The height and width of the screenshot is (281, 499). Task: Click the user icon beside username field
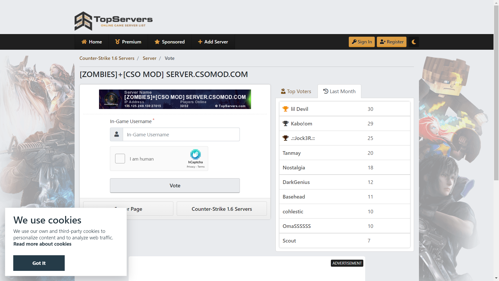pos(116,135)
